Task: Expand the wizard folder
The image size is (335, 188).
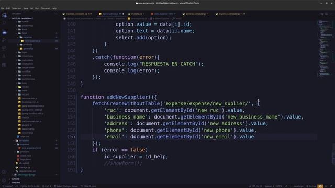Action: pyautogui.click(x=25, y=95)
